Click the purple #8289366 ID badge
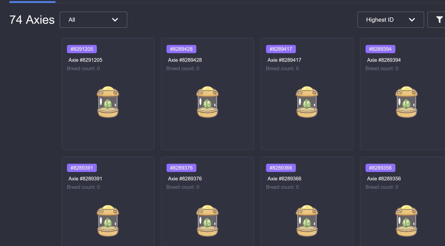Image resolution: width=445 pixels, height=246 pixels. (281, 168)
